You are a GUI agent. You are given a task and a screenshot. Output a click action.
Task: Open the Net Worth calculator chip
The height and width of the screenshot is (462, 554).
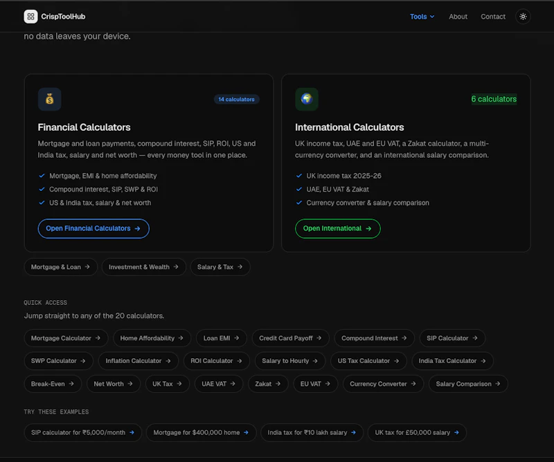click(114, 384)
